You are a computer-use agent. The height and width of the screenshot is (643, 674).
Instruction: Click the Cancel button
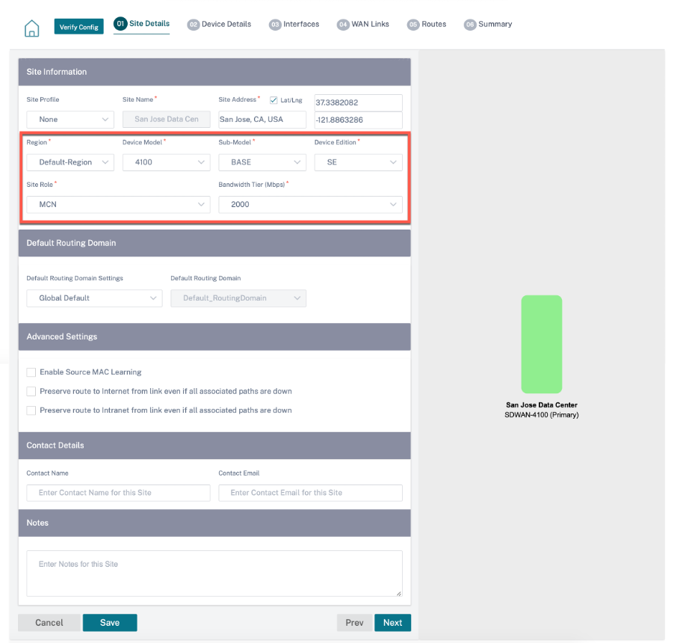(49, 622)
